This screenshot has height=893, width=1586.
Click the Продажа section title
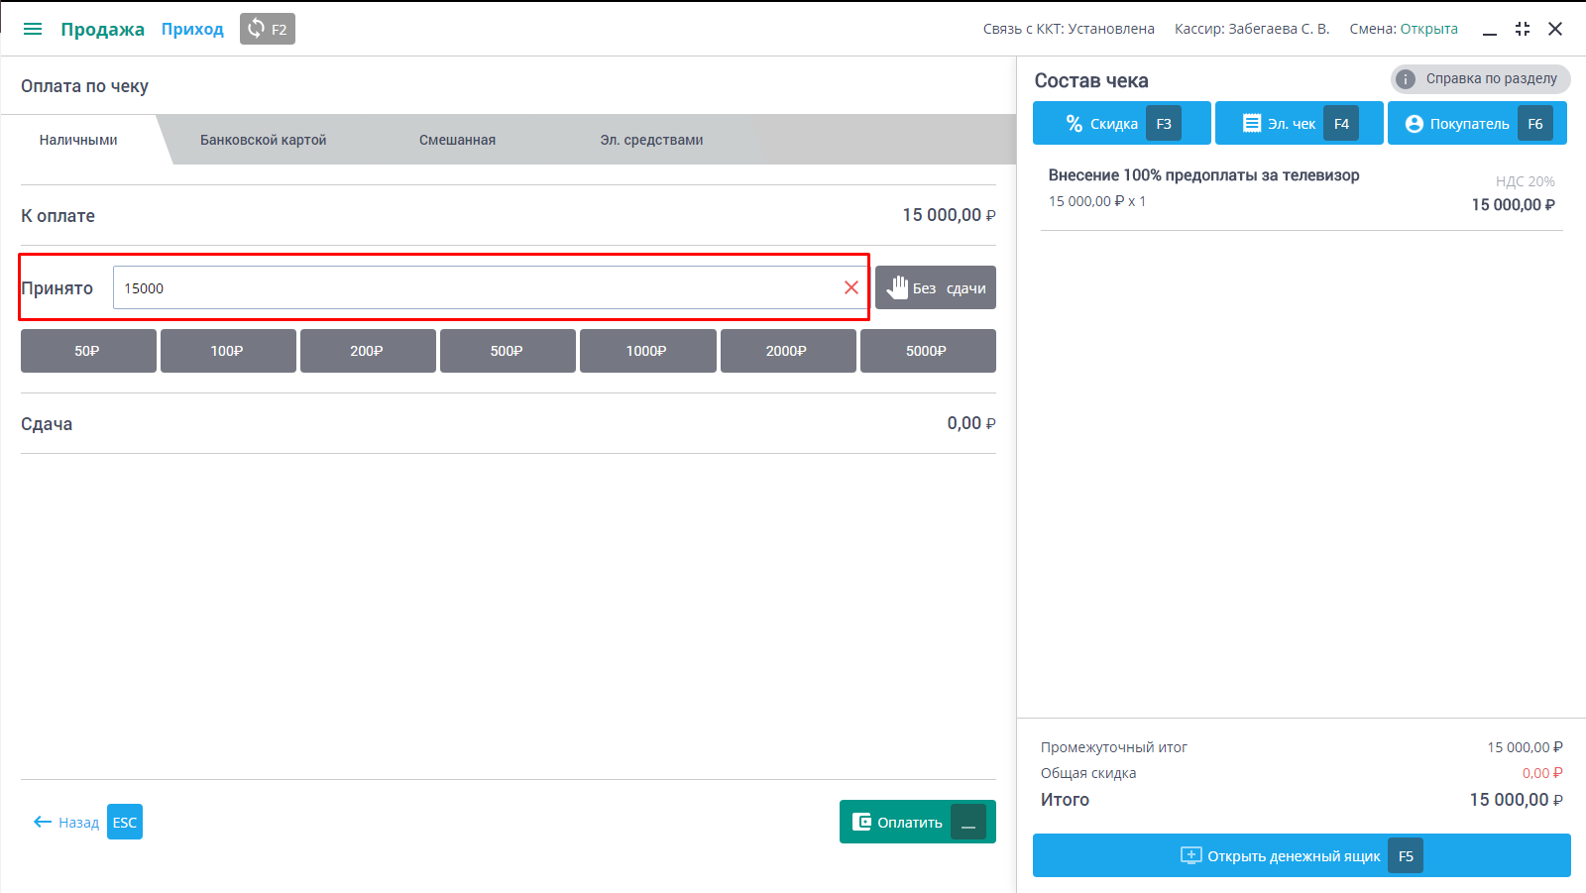tap(103, 29)
